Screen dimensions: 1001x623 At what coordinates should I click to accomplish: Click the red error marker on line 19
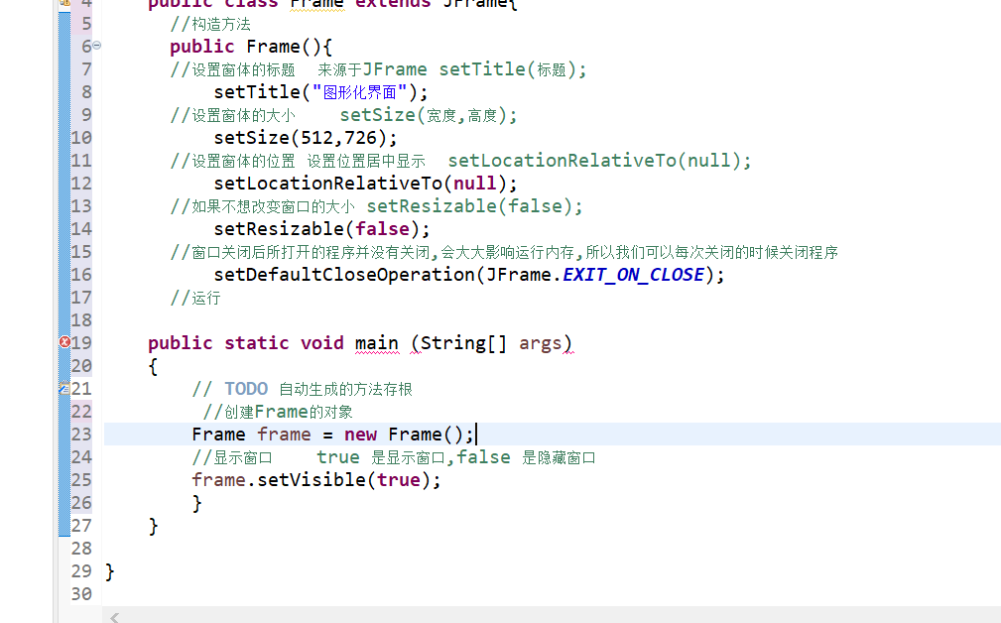(x=64, y=342)
